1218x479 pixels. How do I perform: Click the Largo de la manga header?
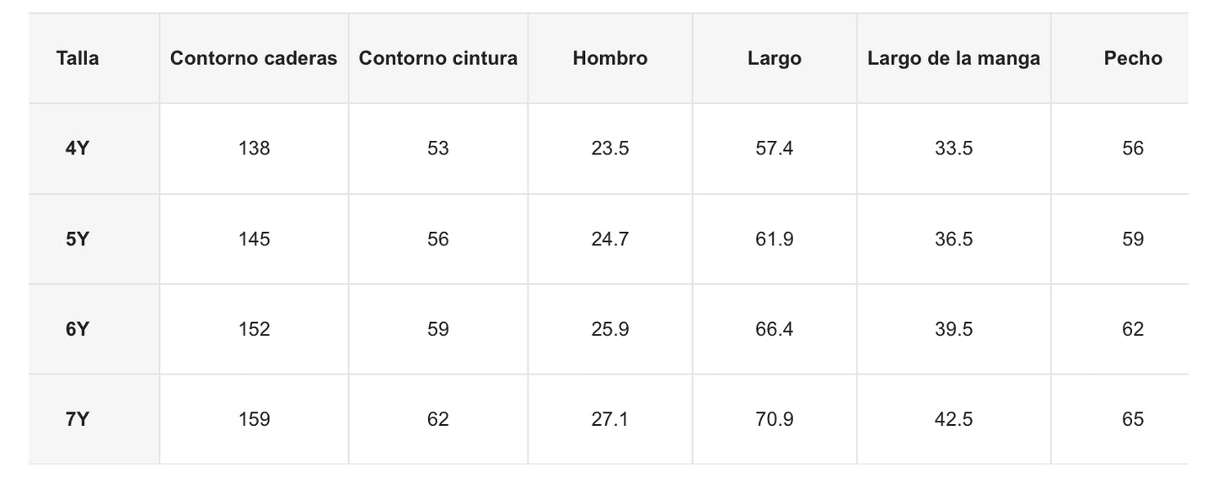pos(953,59)
